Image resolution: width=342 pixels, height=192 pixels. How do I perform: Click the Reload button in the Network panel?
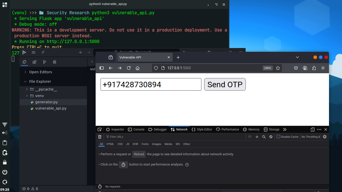pyautogui.click(x=139, y=154)
